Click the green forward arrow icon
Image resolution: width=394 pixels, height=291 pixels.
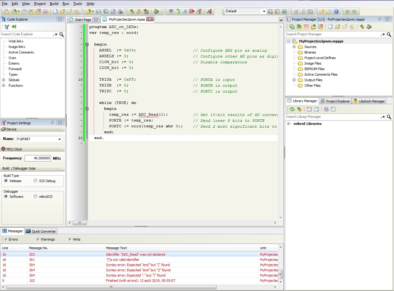click(354, 11)
